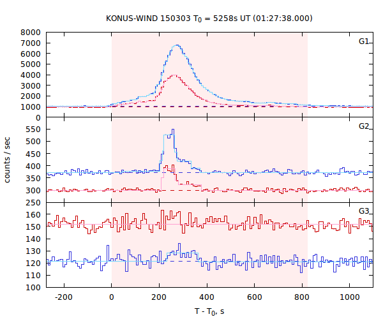Click the 1000 x-axis tick label
The width and height of the screenshot is (383, 319).
point(350,297)
